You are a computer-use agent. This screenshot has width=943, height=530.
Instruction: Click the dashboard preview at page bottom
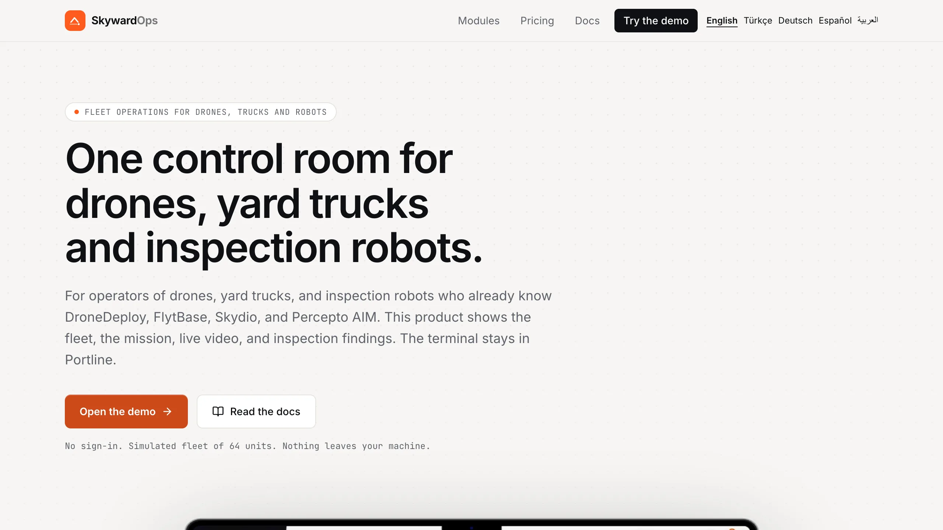[471, 524]
